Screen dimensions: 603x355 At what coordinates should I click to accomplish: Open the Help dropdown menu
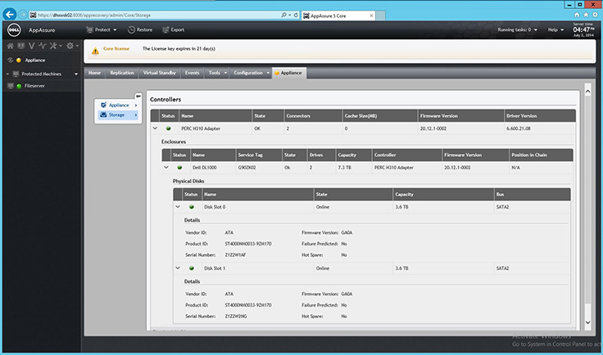[555, 29]
